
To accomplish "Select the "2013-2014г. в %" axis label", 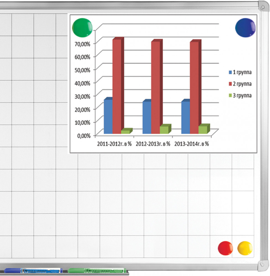I will (192, 144).
